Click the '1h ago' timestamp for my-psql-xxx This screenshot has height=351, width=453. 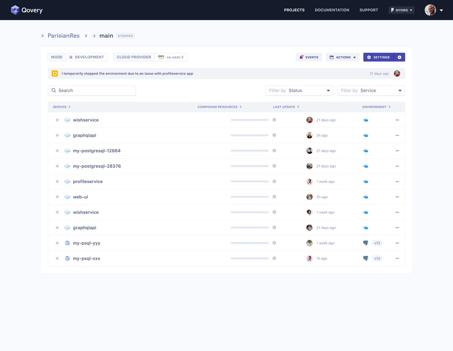tap(322, 258)
